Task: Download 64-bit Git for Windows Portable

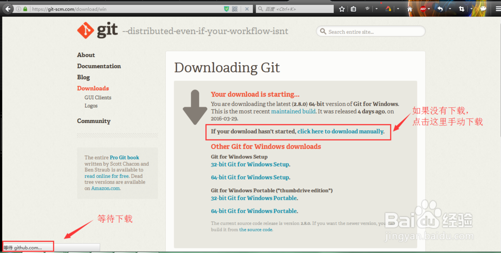Action: (254, 211)
